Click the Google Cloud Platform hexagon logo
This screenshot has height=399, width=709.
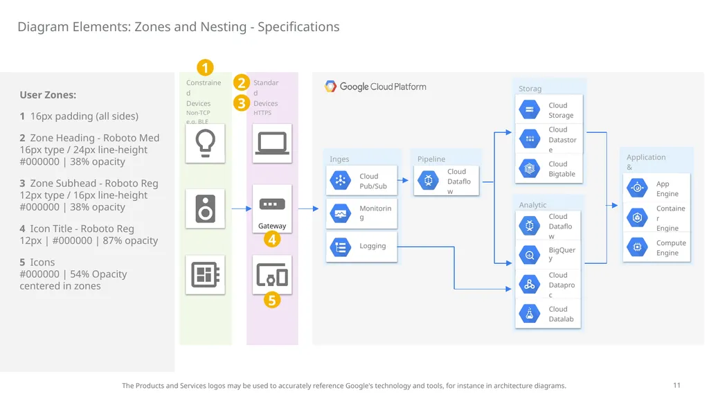(x=330, y=87)
